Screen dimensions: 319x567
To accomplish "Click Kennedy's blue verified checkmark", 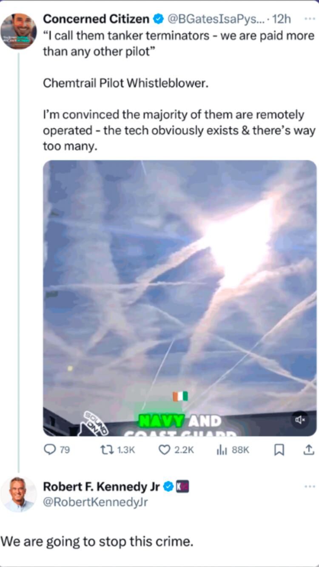I will (x=168, y=487).
